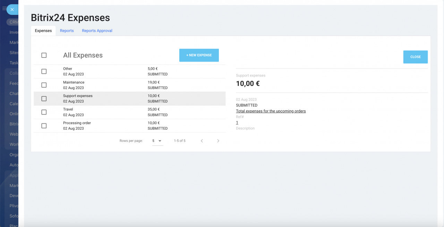Click the All Expenses heading
The width and height of the screenshot is (444, 227).
pyautogui.click(x=83, y=55)
